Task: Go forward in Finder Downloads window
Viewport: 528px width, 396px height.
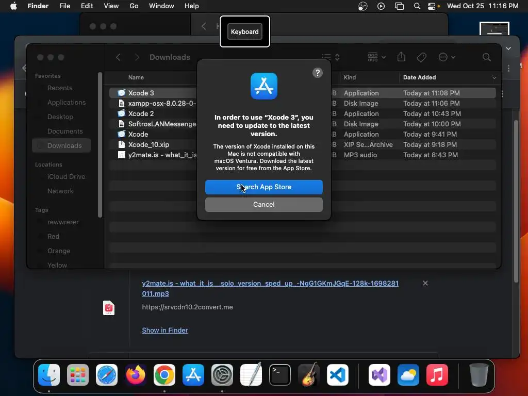Action: (137, 57)
